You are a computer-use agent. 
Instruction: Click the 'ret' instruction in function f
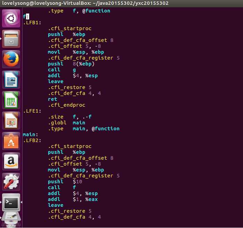coord(52,99)
